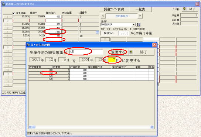Click the 2001年12月 month display

click(x=122, y=16)
